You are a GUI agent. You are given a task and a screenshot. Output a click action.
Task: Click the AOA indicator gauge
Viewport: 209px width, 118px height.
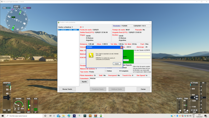tap(36, 106)
